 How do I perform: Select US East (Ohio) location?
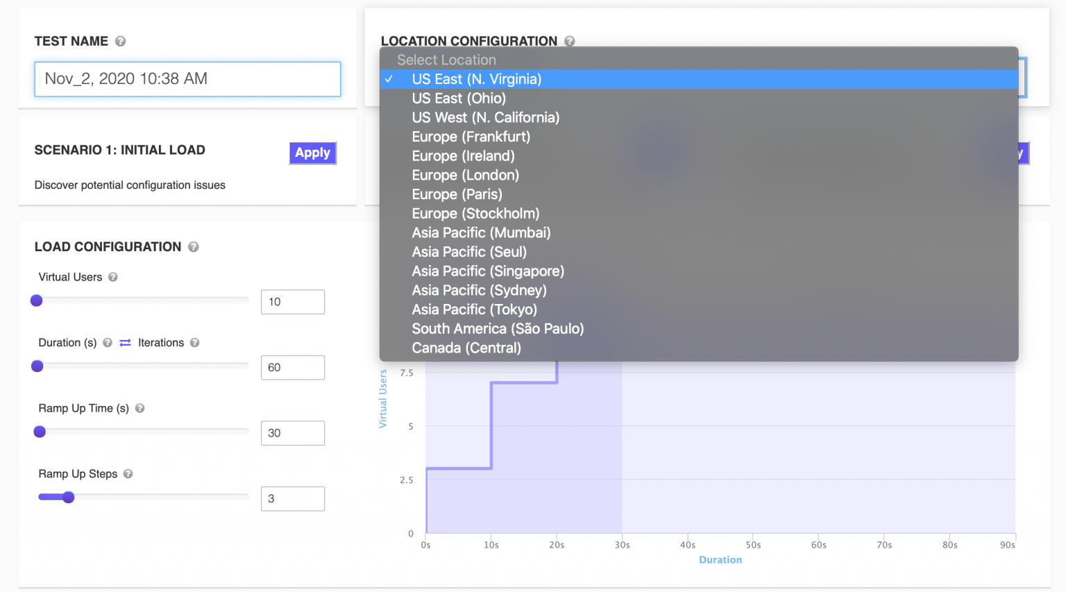459,99
